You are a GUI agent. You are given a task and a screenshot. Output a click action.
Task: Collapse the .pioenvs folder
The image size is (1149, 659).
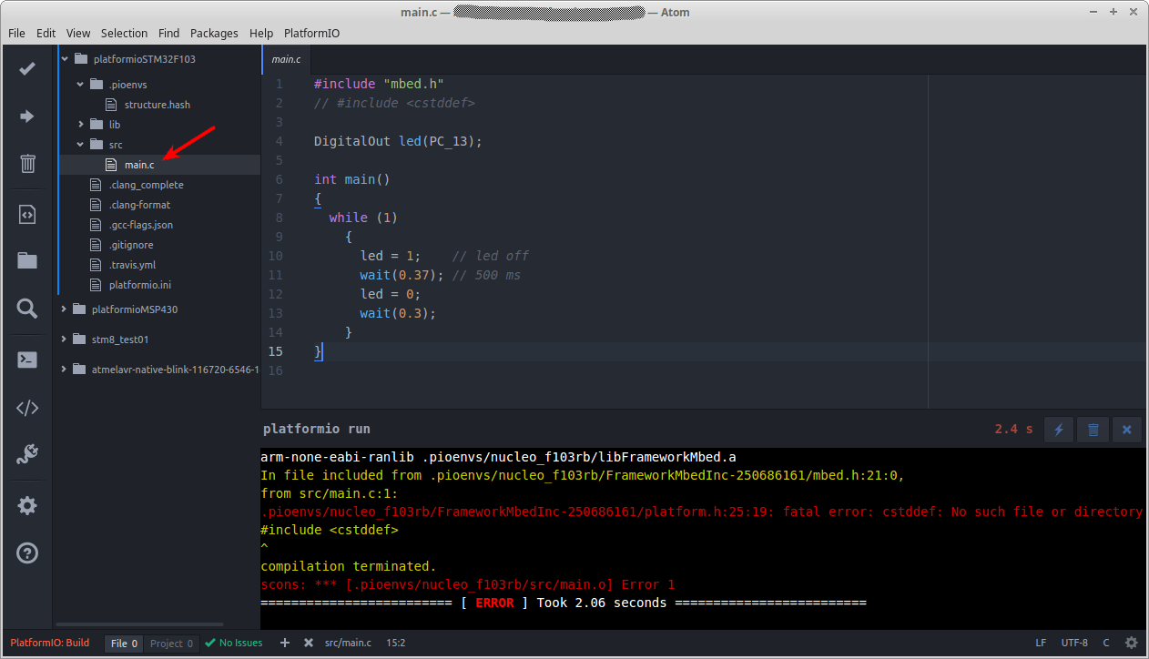pos(80,85)
